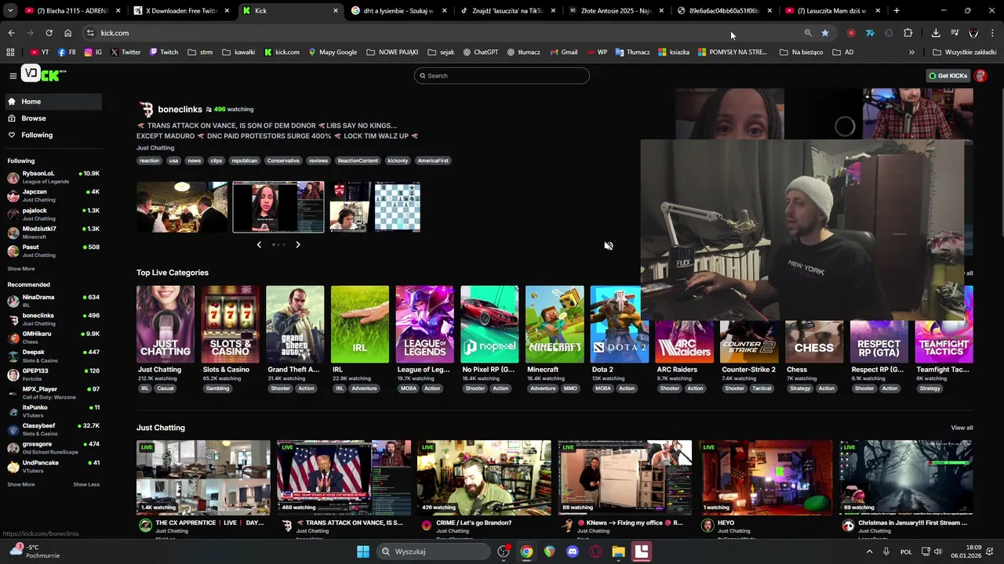
Task: Click View all for Just Chatting section
Action: click(x=962, y=428)
